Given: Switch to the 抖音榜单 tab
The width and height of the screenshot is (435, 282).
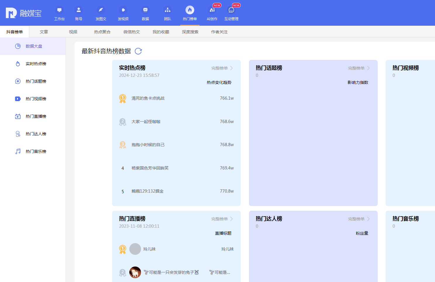Looking at the screenshot, I should coord(15,32).
